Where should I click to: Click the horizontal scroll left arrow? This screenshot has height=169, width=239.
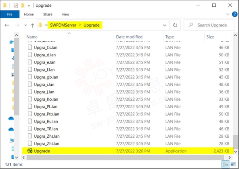click(x=23, y=157)
